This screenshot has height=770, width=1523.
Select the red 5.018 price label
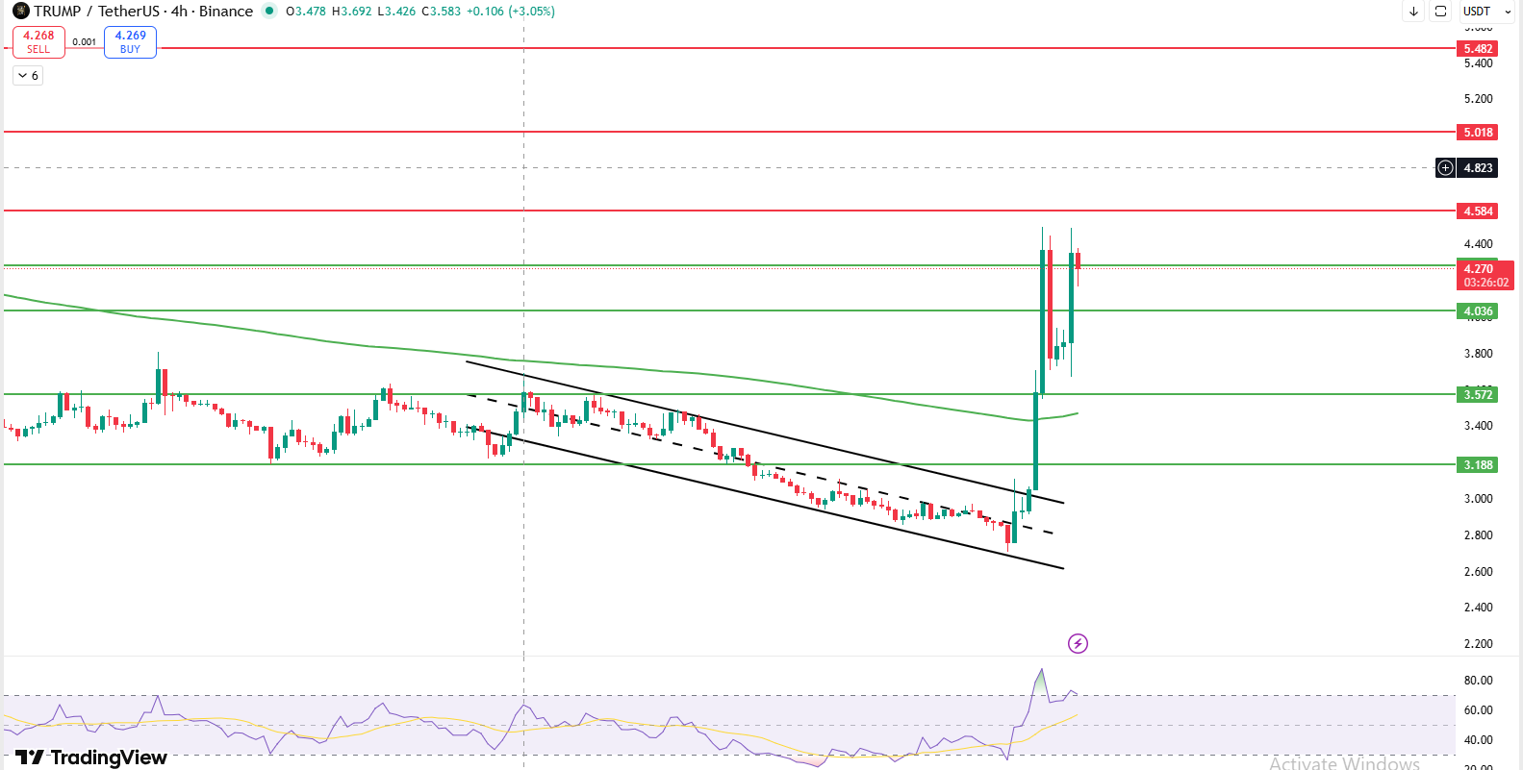click(1478, 133)
